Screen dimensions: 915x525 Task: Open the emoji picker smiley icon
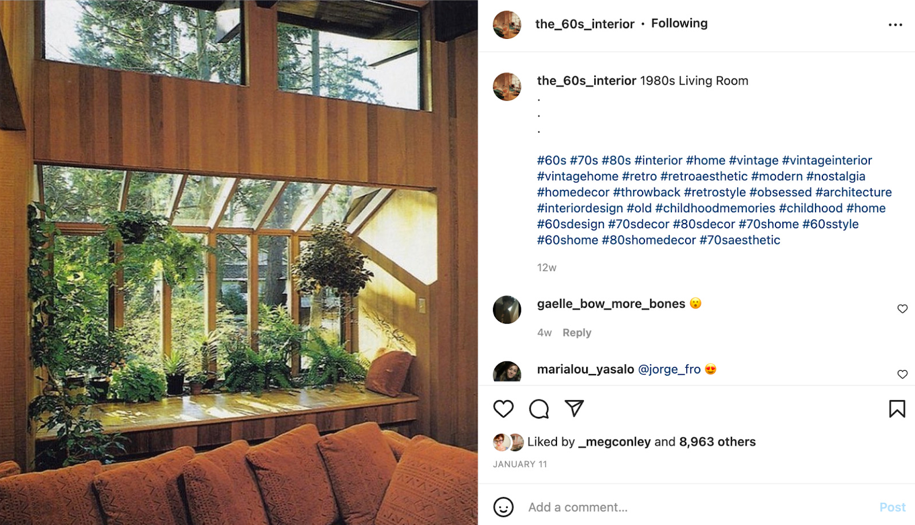pyautogui.click(x=503, y=507)
